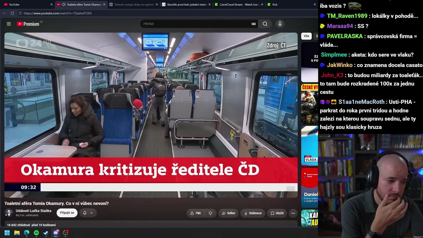Screen dimensions: 423x238
Task: View site information for the youtube.com address
Action: (20, 13)
